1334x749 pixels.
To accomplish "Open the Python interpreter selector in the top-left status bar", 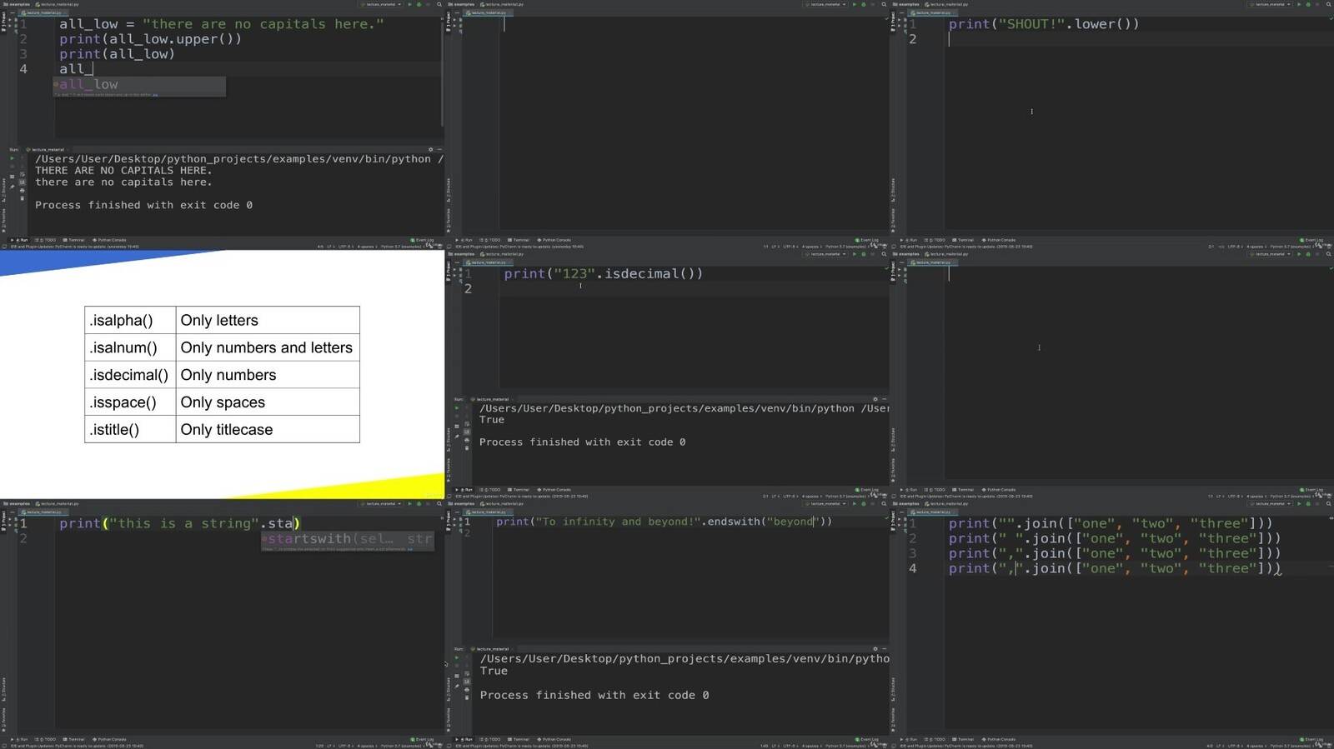I will pyautogui.click(x=397, y=247).
